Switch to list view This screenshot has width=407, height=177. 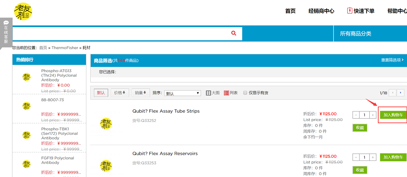[x=231, y=93]
